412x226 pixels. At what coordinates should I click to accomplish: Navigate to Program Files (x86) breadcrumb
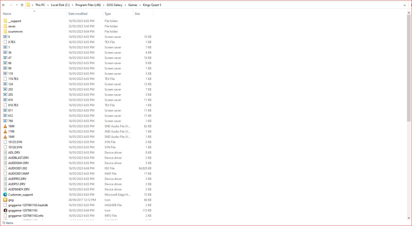pos(88,5)
